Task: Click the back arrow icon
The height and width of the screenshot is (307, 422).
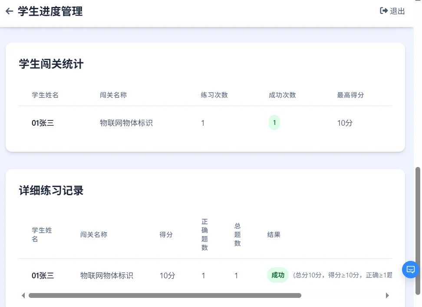Action: point(9,11)
